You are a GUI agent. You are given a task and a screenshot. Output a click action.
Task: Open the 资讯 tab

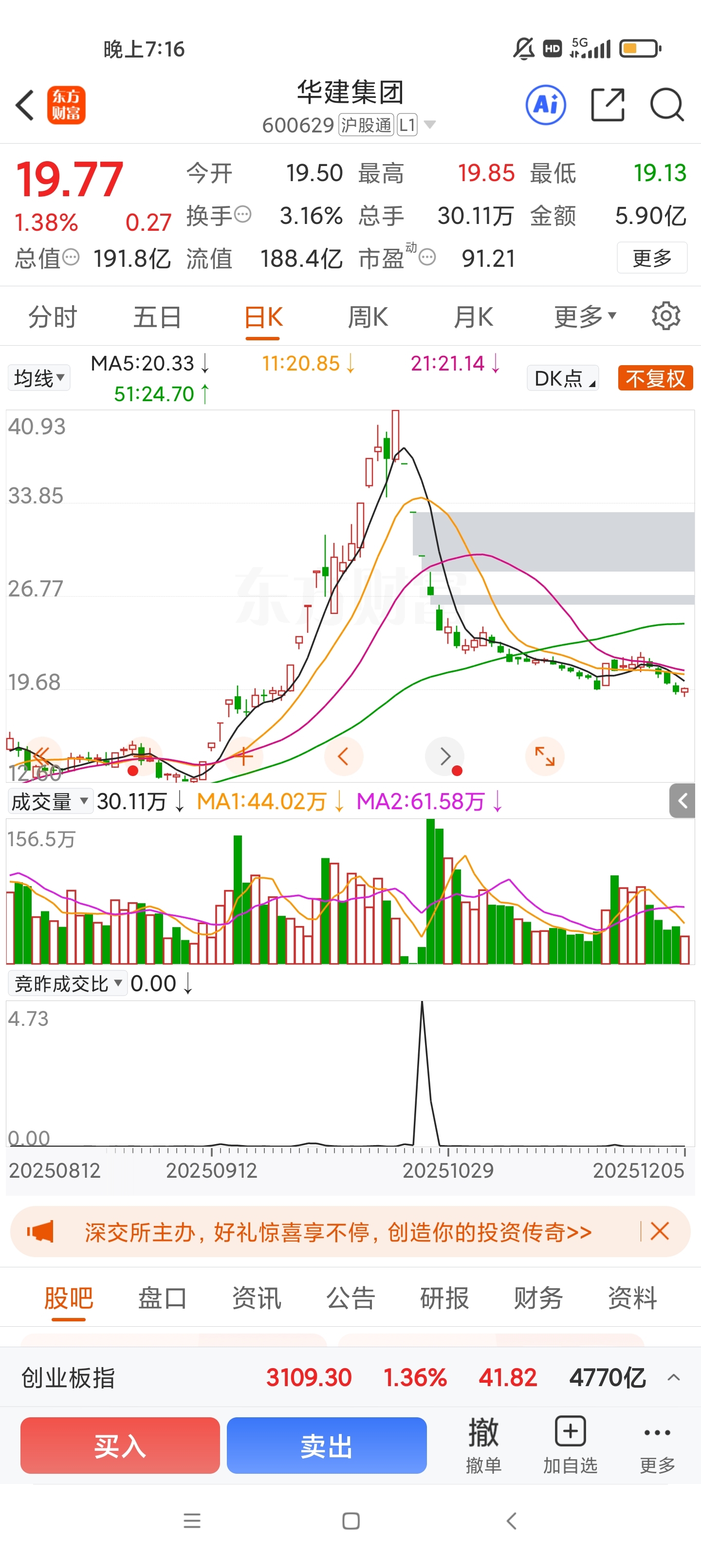pos(257,1298)
